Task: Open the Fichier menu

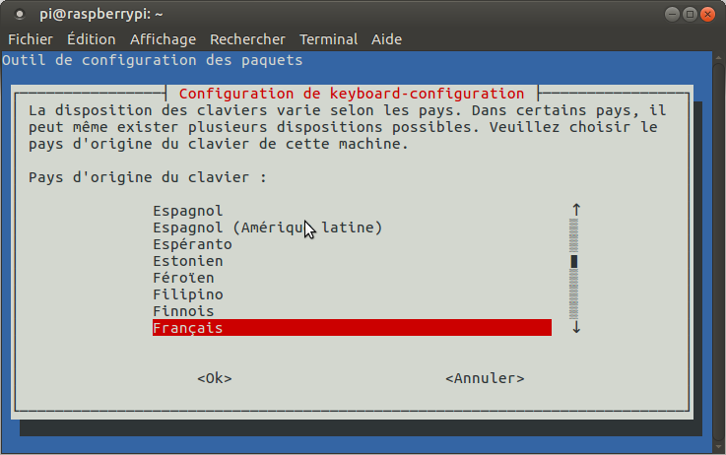Action: click(30, 39)
